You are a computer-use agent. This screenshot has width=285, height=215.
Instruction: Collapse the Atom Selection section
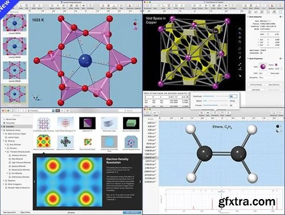click(248, 17)
